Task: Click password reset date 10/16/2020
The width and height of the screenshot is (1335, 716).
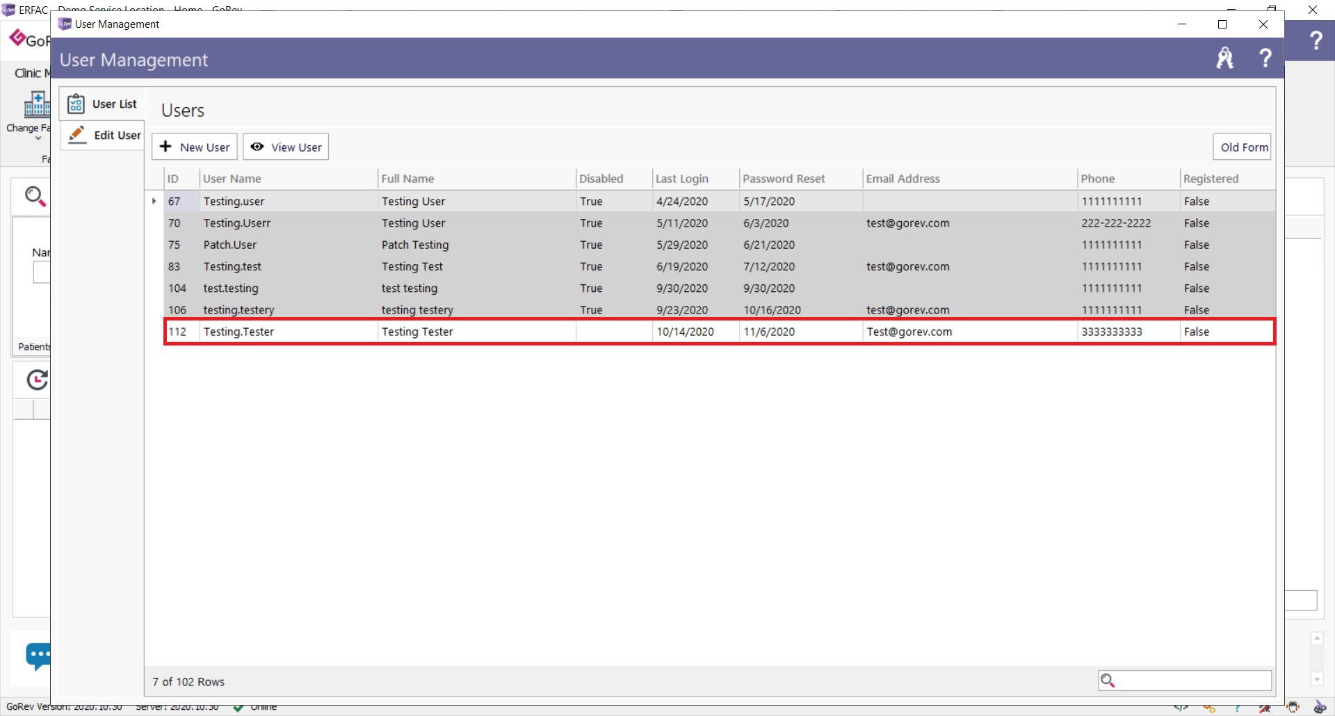Action: tap(772, 310)
